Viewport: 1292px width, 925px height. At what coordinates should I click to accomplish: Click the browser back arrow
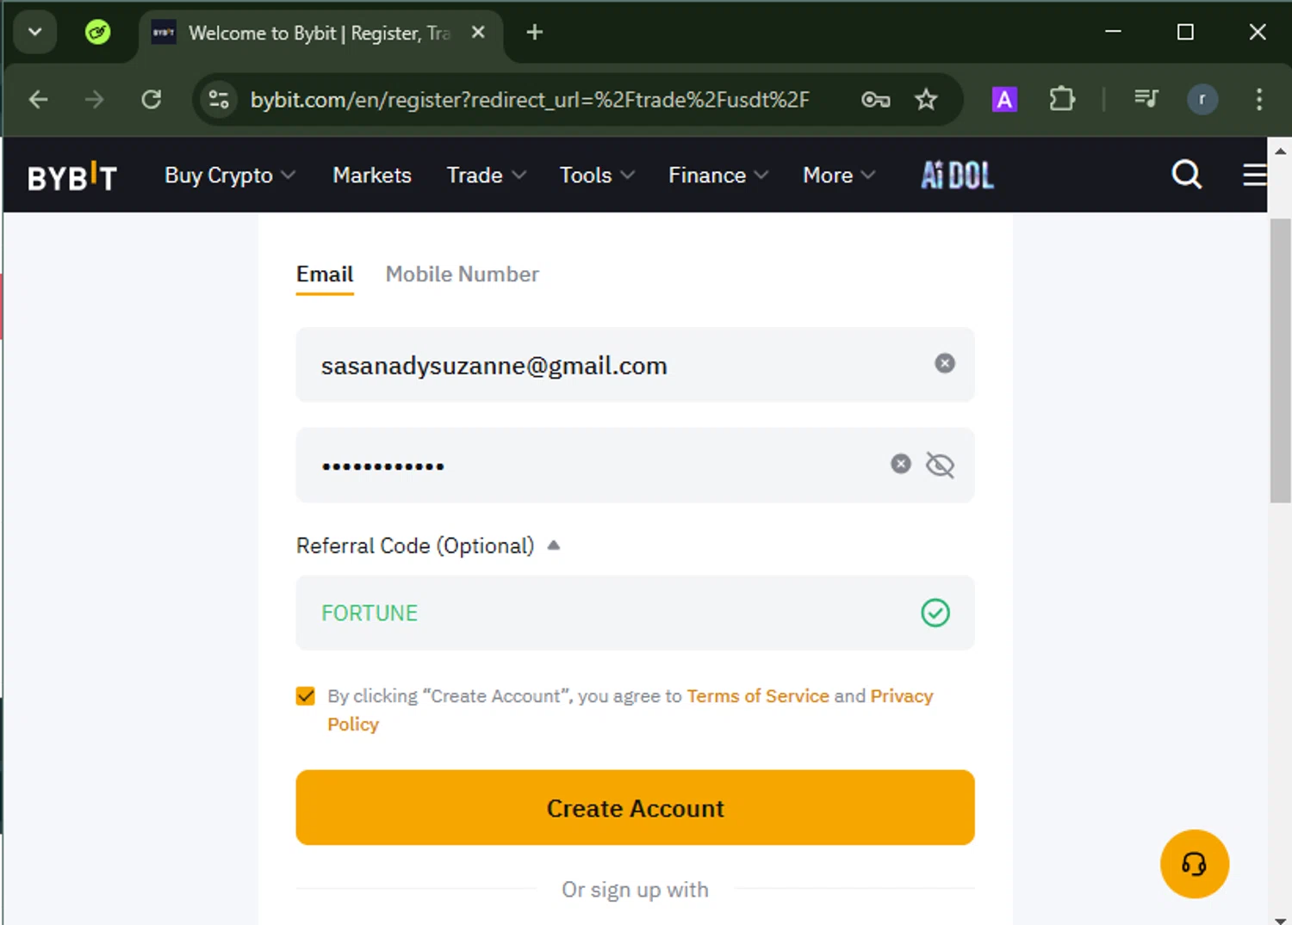pos(38,100)
